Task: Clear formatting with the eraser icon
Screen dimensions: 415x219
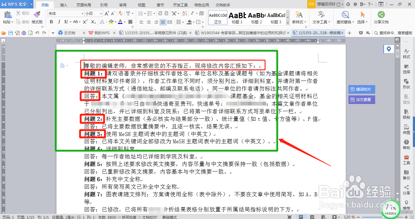Action: [121, 14]
